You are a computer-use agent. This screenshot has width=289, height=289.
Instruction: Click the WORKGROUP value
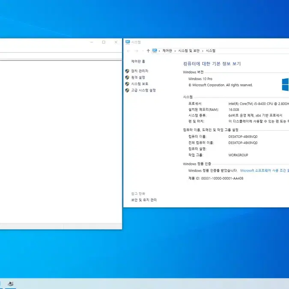tap(238, 155)
